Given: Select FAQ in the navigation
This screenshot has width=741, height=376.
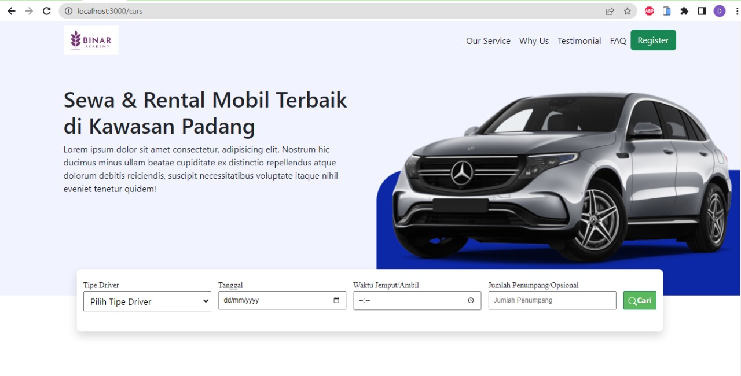Looking at the screenshot, I should [617, 40].
